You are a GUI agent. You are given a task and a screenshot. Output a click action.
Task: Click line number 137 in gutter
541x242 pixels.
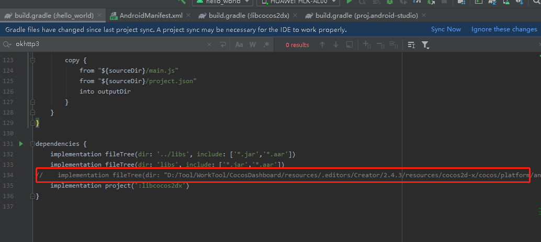tap(8, 206)
